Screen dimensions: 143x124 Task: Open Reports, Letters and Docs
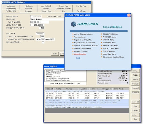coord(85,43)
